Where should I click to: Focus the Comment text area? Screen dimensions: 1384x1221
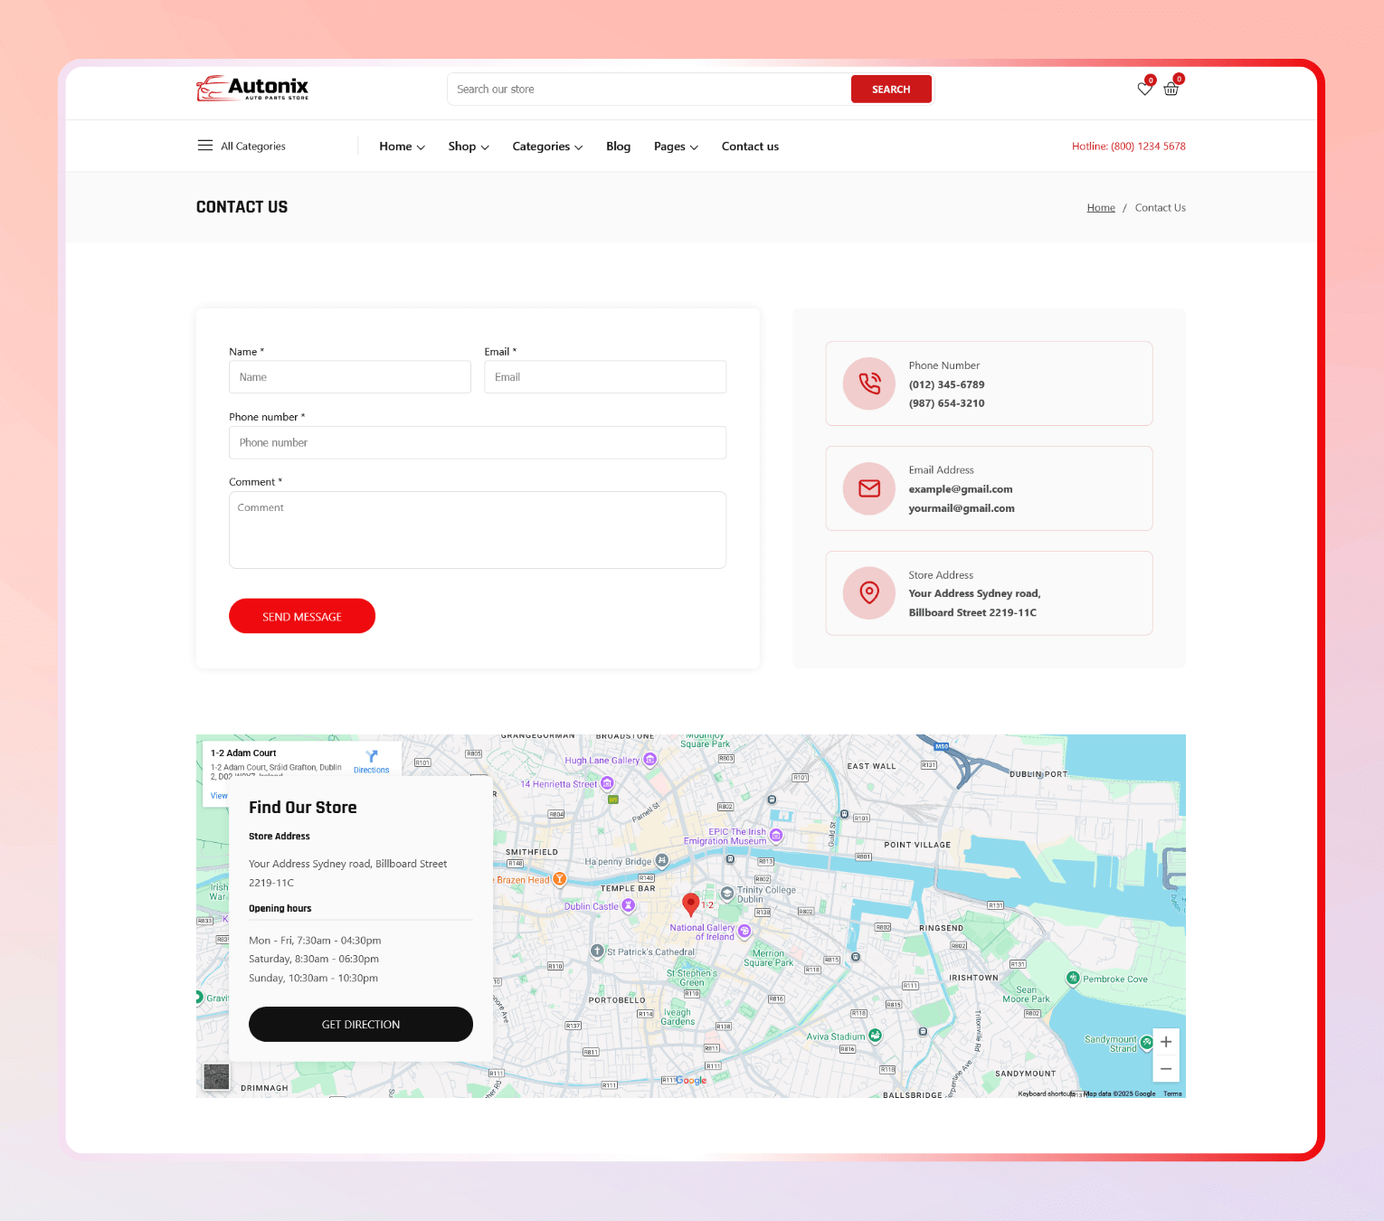478,530
